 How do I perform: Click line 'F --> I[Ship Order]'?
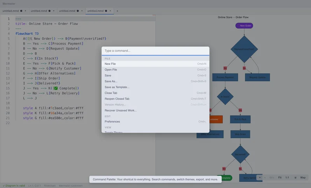coord(41,78)
